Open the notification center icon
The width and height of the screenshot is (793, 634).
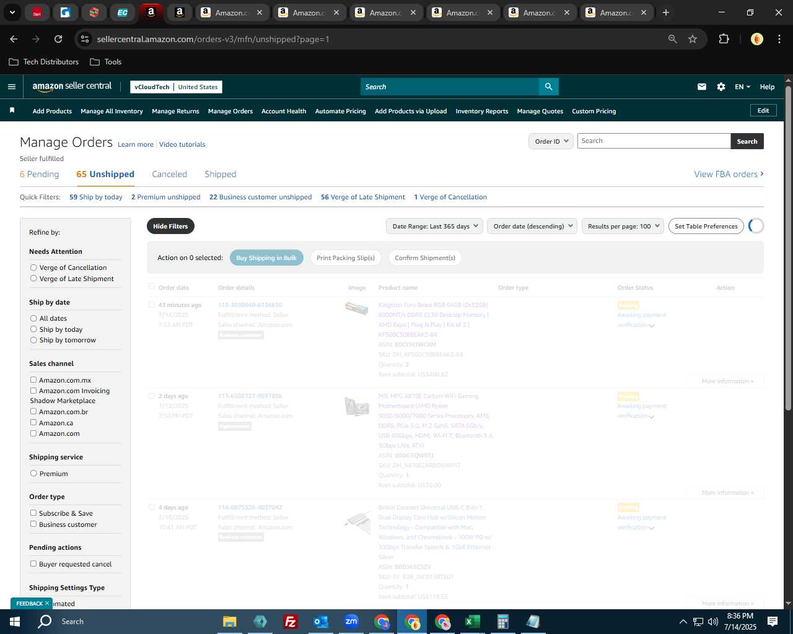[773, 622]
